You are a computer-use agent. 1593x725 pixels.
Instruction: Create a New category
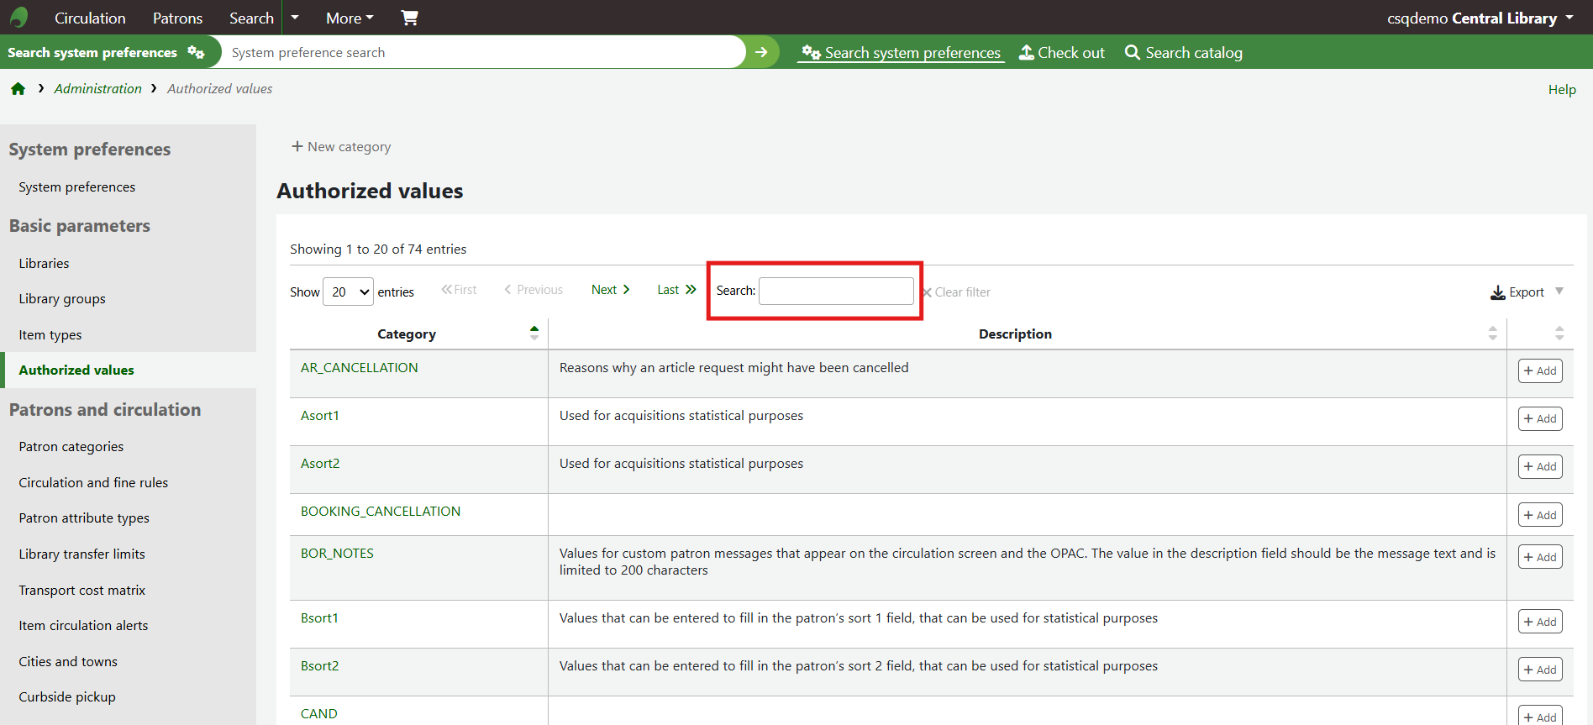pyautogui.click(x=341, y=146)
